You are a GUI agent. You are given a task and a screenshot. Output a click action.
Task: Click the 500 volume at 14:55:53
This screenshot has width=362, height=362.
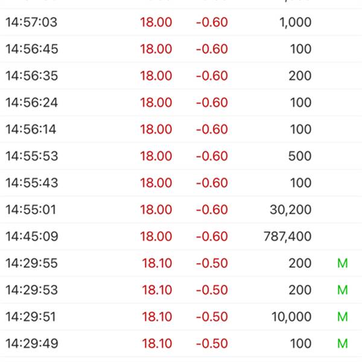300,156
